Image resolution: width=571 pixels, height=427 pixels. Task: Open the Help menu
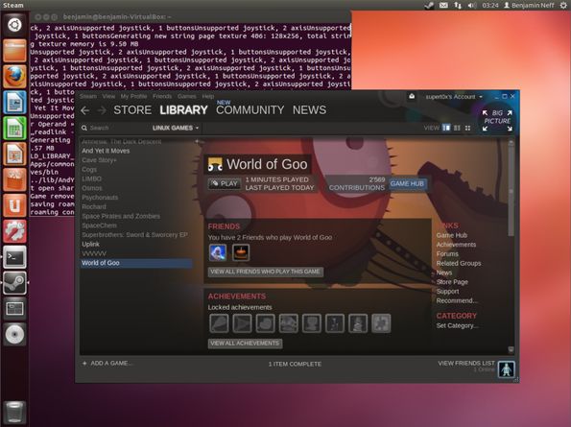[208, 96]
